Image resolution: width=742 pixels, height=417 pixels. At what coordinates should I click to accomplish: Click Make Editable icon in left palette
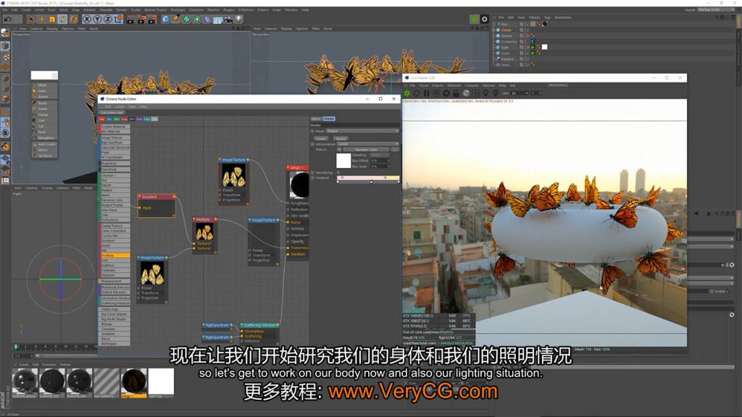pyautogui.click(x=5, y=33)
